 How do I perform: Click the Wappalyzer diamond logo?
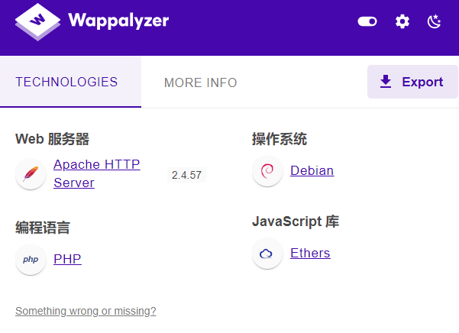coord(37,22)
